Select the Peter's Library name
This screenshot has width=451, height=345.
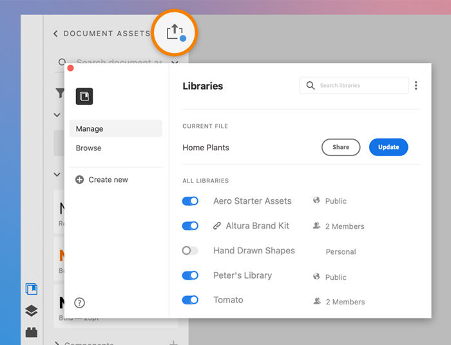coord(242,275)
